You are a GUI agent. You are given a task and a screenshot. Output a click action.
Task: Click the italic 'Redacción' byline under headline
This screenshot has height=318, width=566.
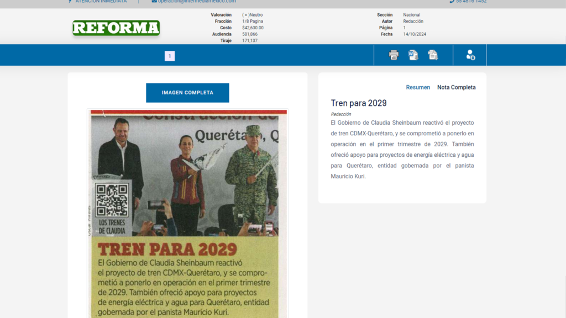click(340, 114)
